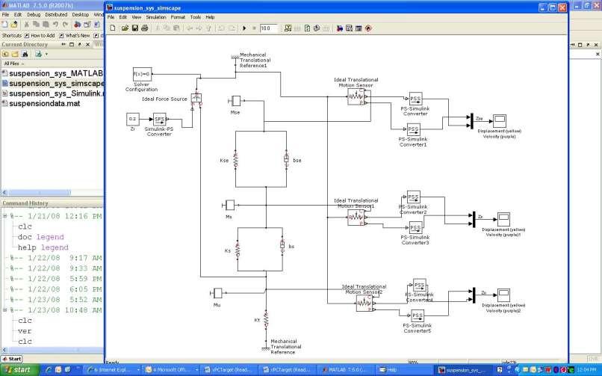Viewport: 602px width, 376px height.
Task: Click the Kt tire spring block
Action: click(266, 319)
